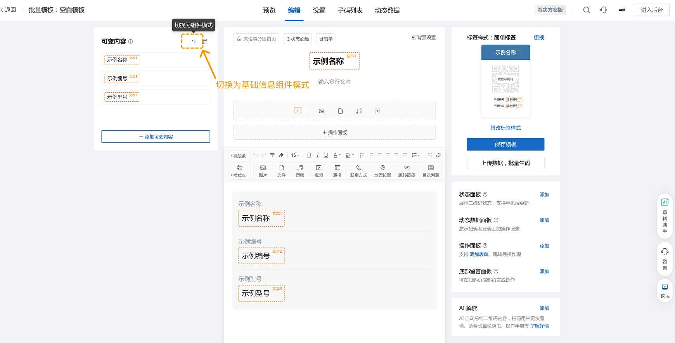Click the dashed plus variable-content icon in canvas
The width and height of the screenshot is (675, 343).
(298, 110)
